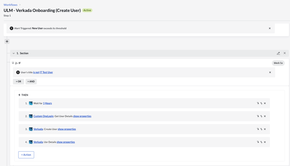Click the insert-below arrow on Create User action
This screenshot has height=166, width=290.
coord(258,129)
